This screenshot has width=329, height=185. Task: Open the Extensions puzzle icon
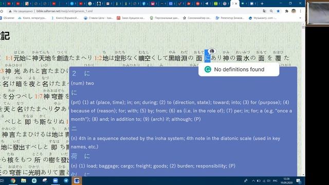point(287,11)
